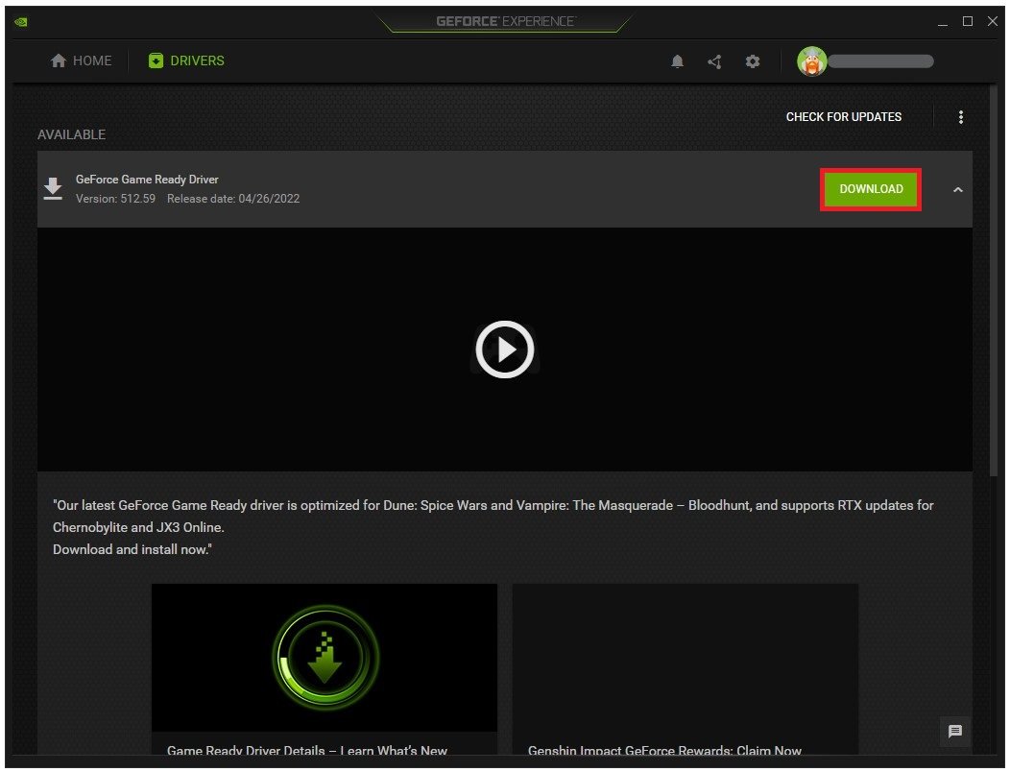Maximize the GeForce Experience window
The image size is (1010, 772).
click(x=968, y=21)
